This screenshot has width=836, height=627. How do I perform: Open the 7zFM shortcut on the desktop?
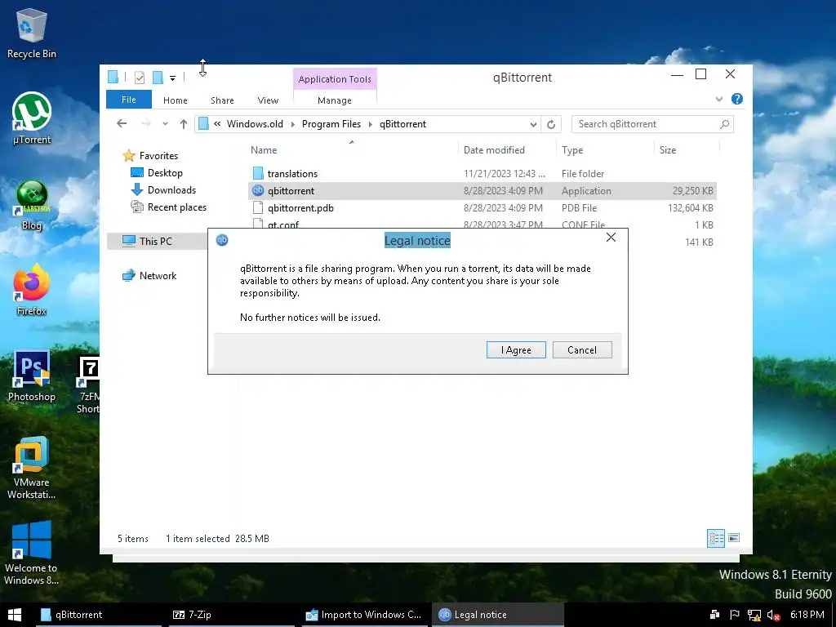[88, 385]
